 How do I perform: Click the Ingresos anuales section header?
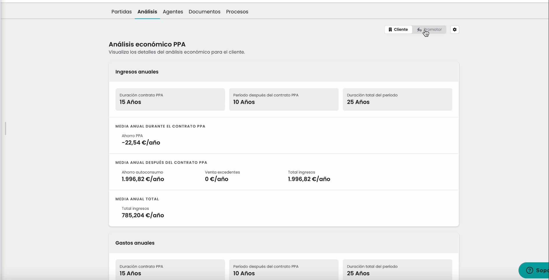[x=284, y=72]
